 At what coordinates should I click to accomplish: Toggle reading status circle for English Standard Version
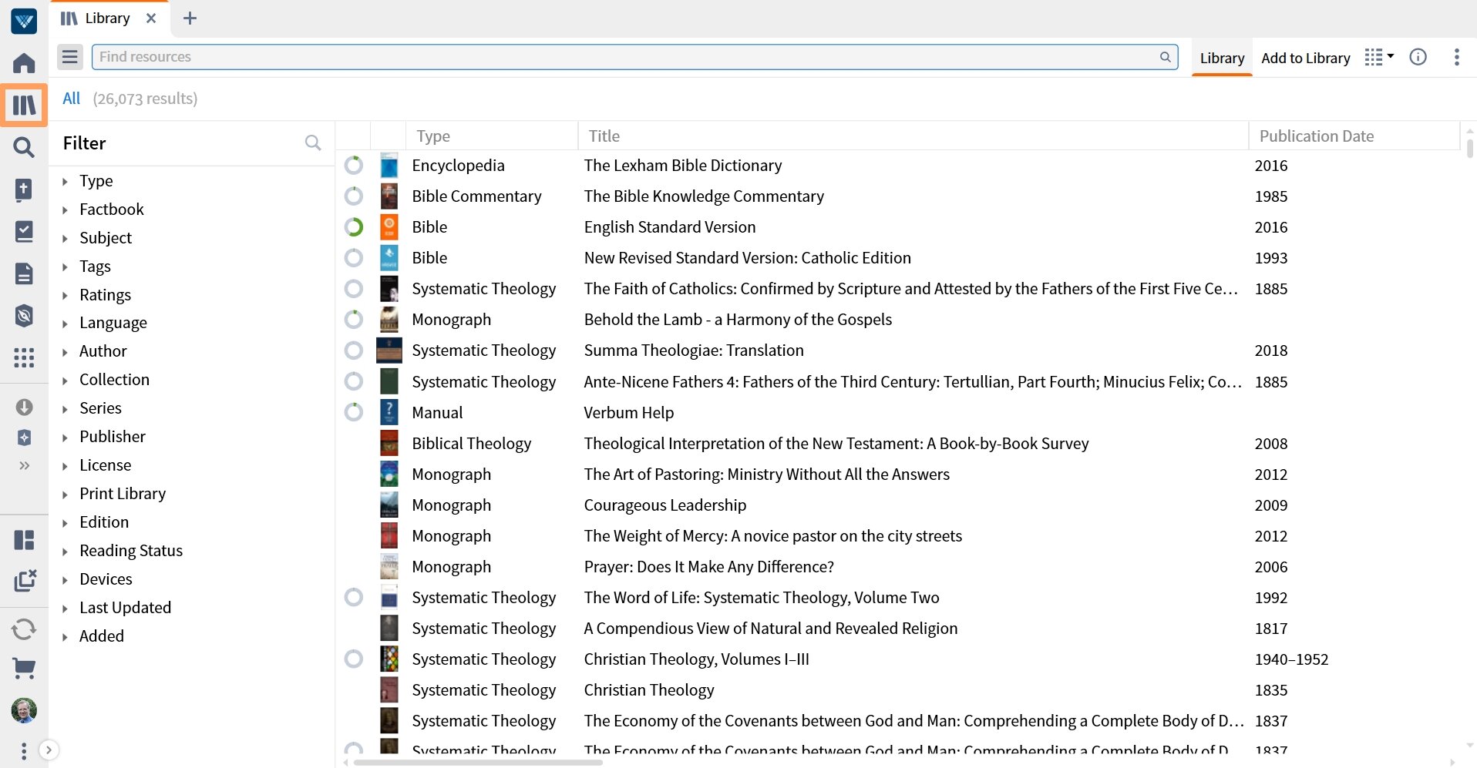coord(354,227)
